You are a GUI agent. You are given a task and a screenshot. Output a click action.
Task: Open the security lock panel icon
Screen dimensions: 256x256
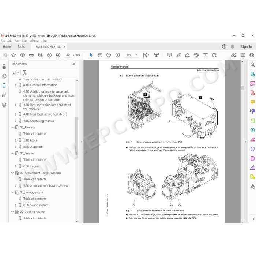click(x=4, y=67)
